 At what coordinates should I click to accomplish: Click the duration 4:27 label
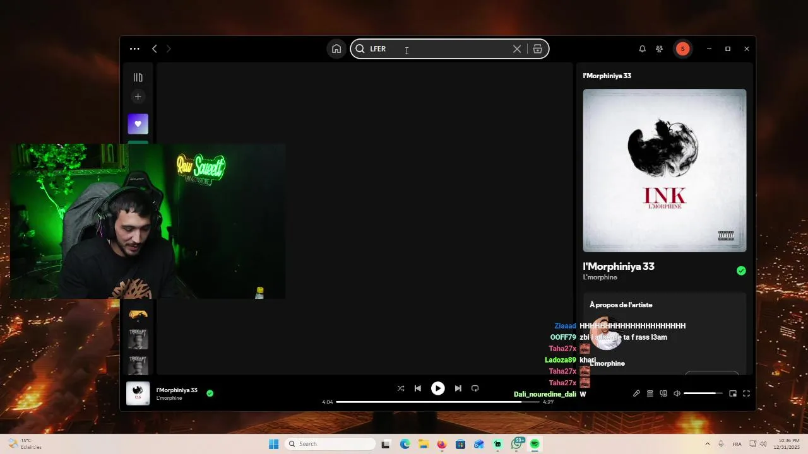[x=548, y=402]
